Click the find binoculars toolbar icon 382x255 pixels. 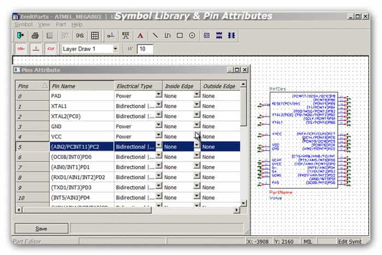tap(80, 35)
